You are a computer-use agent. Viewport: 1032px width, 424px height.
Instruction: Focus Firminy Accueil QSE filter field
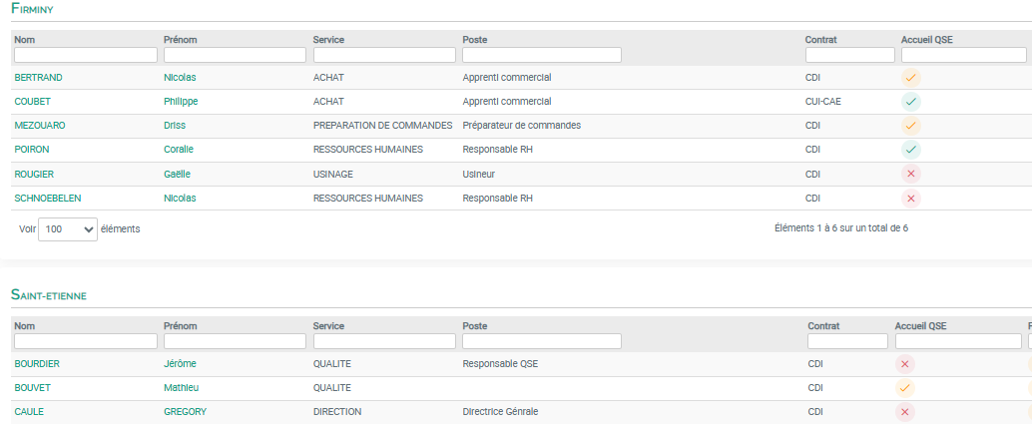tap(963, 55)
